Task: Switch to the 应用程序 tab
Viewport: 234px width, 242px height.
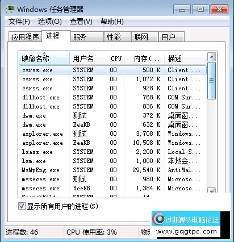Action: (25, 37)
